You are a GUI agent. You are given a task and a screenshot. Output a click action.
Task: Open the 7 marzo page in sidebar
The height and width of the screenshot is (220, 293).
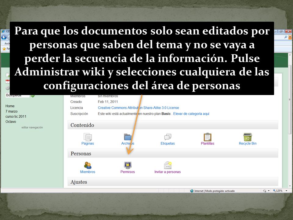coord(11,111)
